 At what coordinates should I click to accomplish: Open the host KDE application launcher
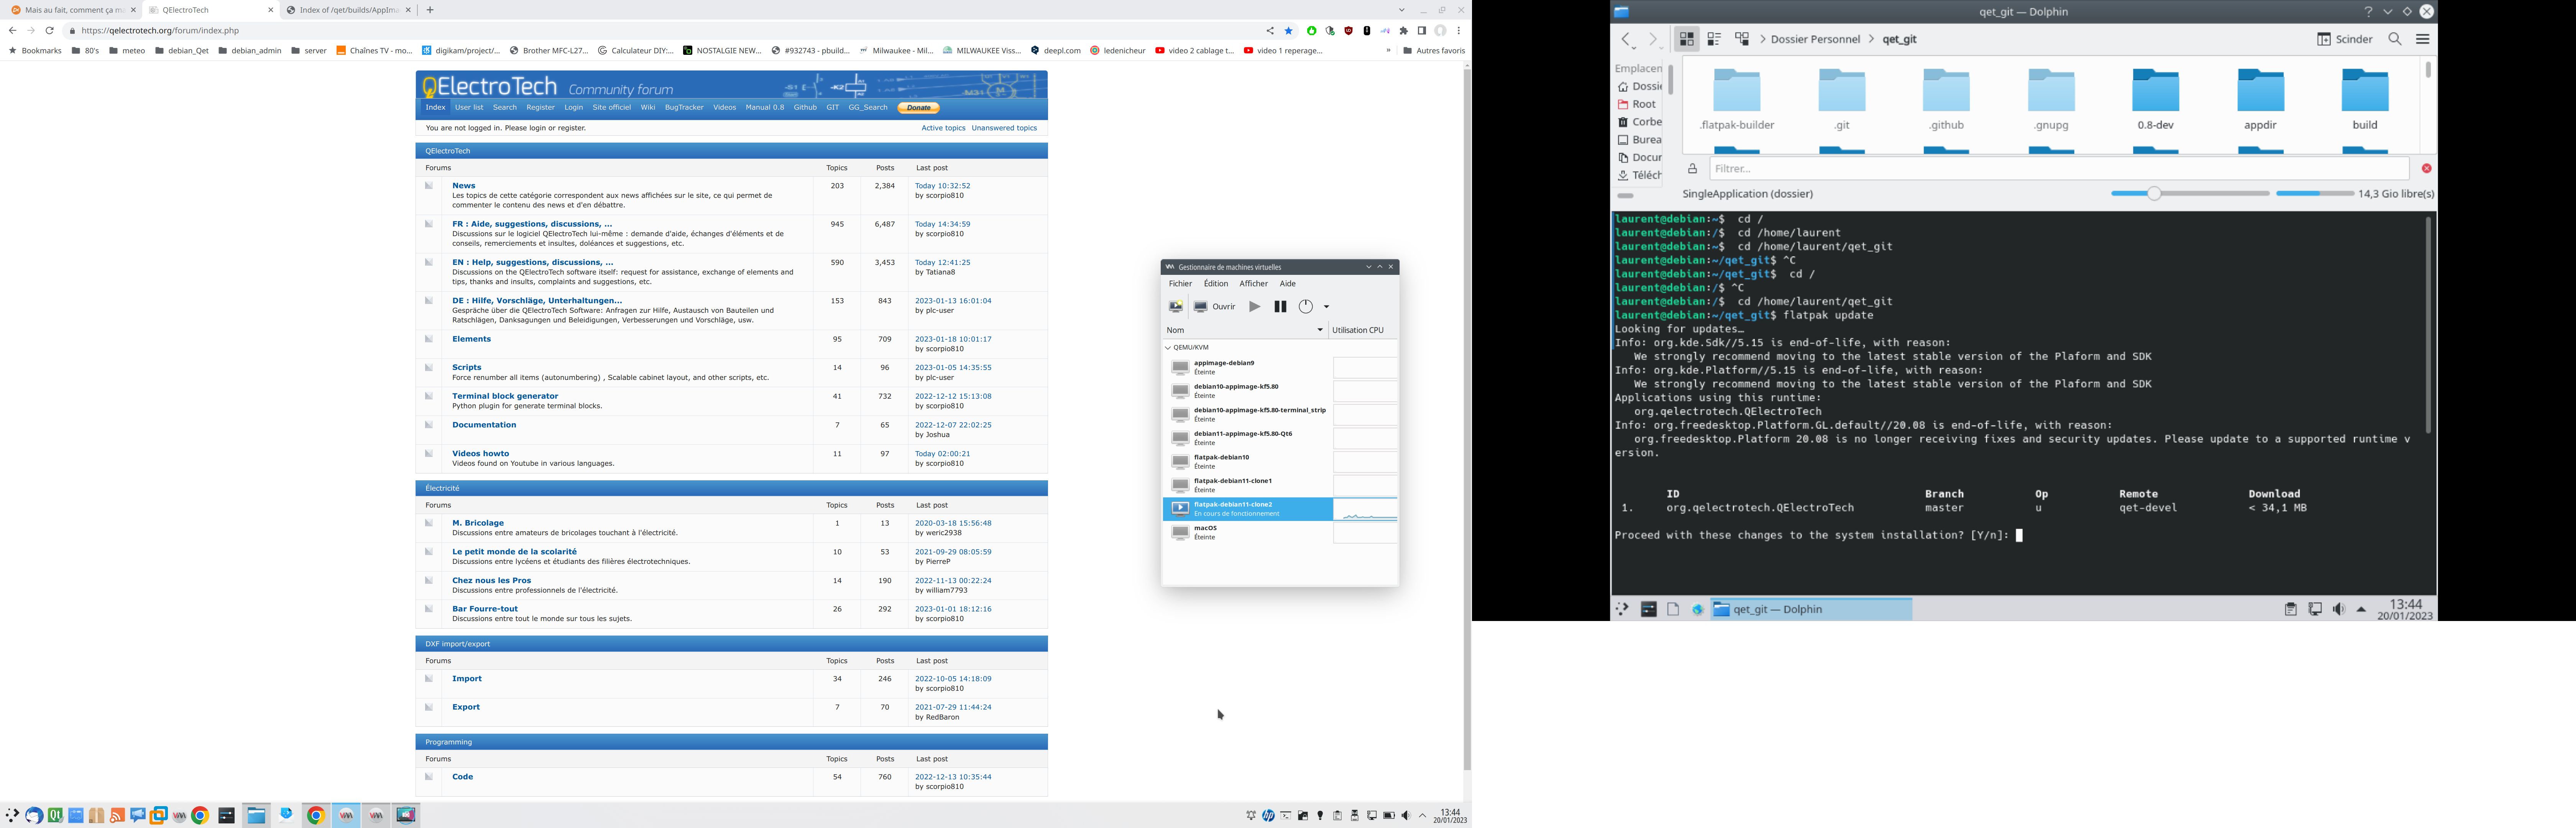point(12,816)
